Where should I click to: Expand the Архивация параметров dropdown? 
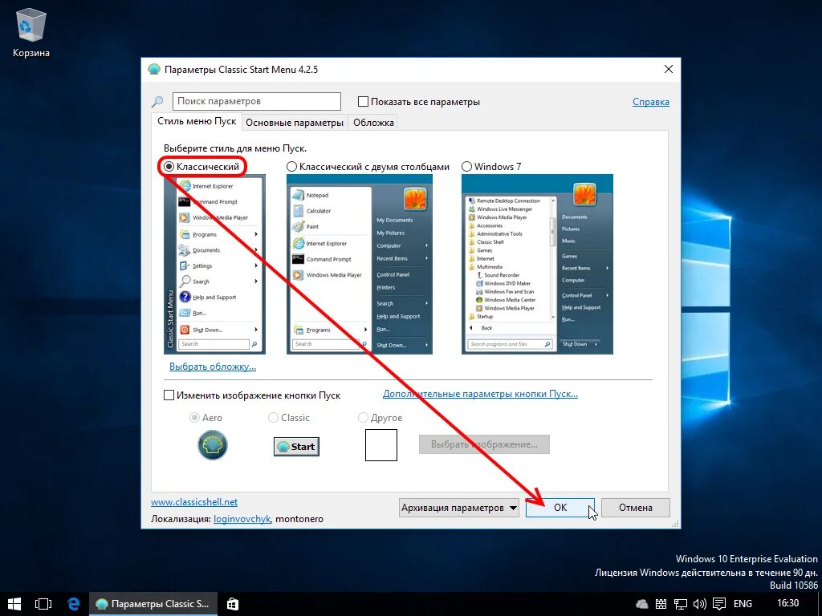tap(458, 508)
